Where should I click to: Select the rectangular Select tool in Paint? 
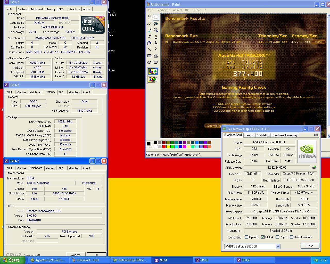point(156,17)
